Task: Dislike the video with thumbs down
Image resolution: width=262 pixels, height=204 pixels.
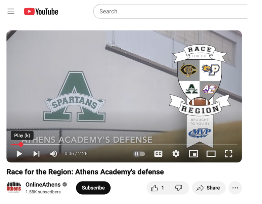Action: click(179, 188)
